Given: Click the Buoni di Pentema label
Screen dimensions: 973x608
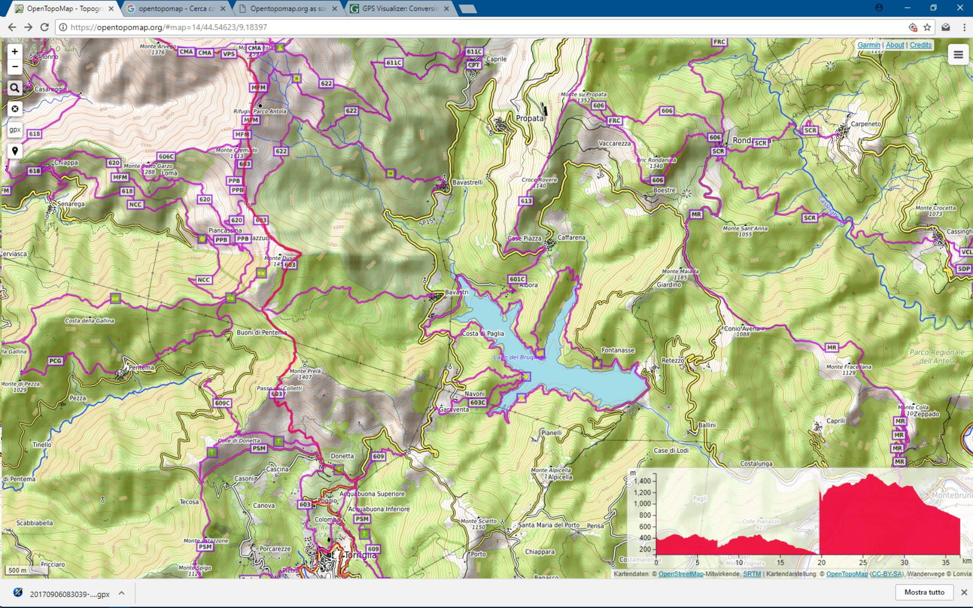Looking at the screenshot, I should click(x=262, y=332).
